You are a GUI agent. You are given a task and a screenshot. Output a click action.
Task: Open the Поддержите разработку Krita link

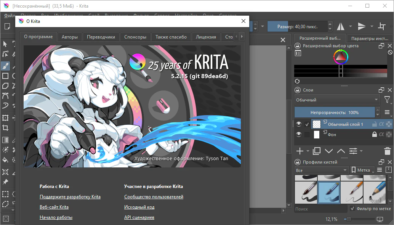70,197
